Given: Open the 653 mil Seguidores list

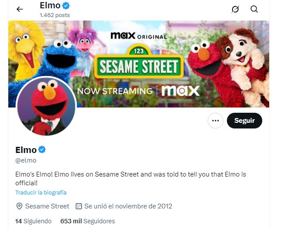Looking at the screenshot, I should pyautogui.click(x=88, y=221).
